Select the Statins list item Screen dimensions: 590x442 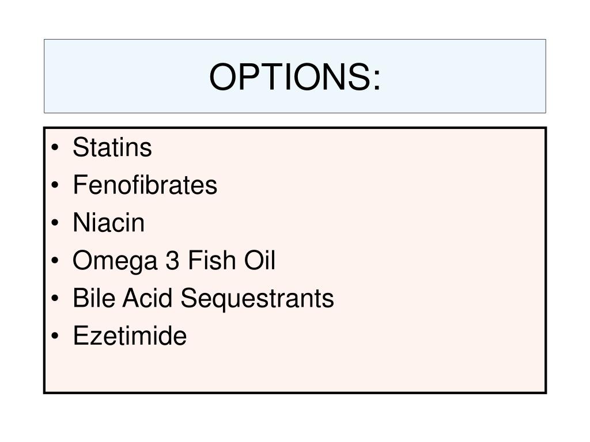pos(112,147)
